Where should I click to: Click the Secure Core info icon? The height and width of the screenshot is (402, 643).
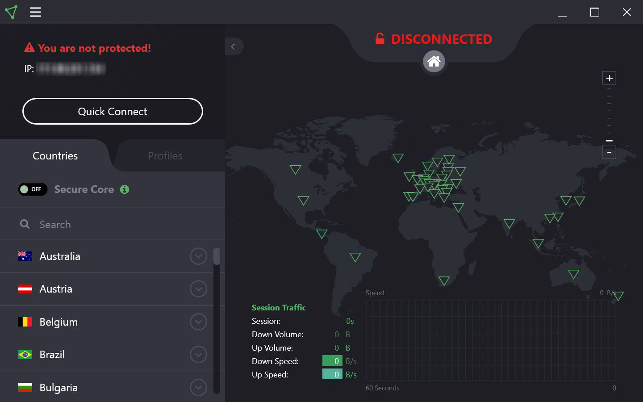pyautogui.click(x=124, y=189)
